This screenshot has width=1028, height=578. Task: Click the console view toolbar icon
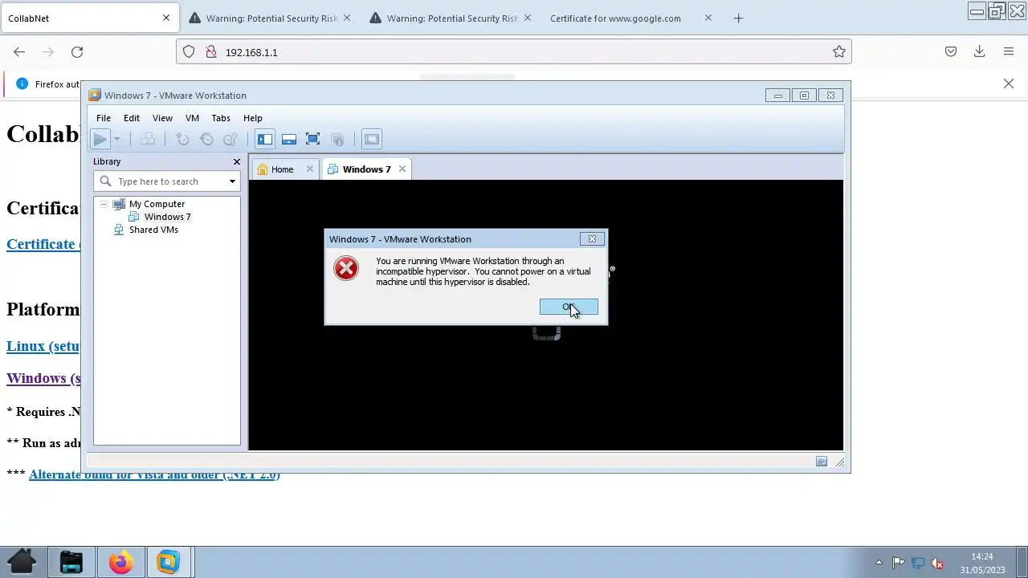pyautogui.click(x=372, y=140)
